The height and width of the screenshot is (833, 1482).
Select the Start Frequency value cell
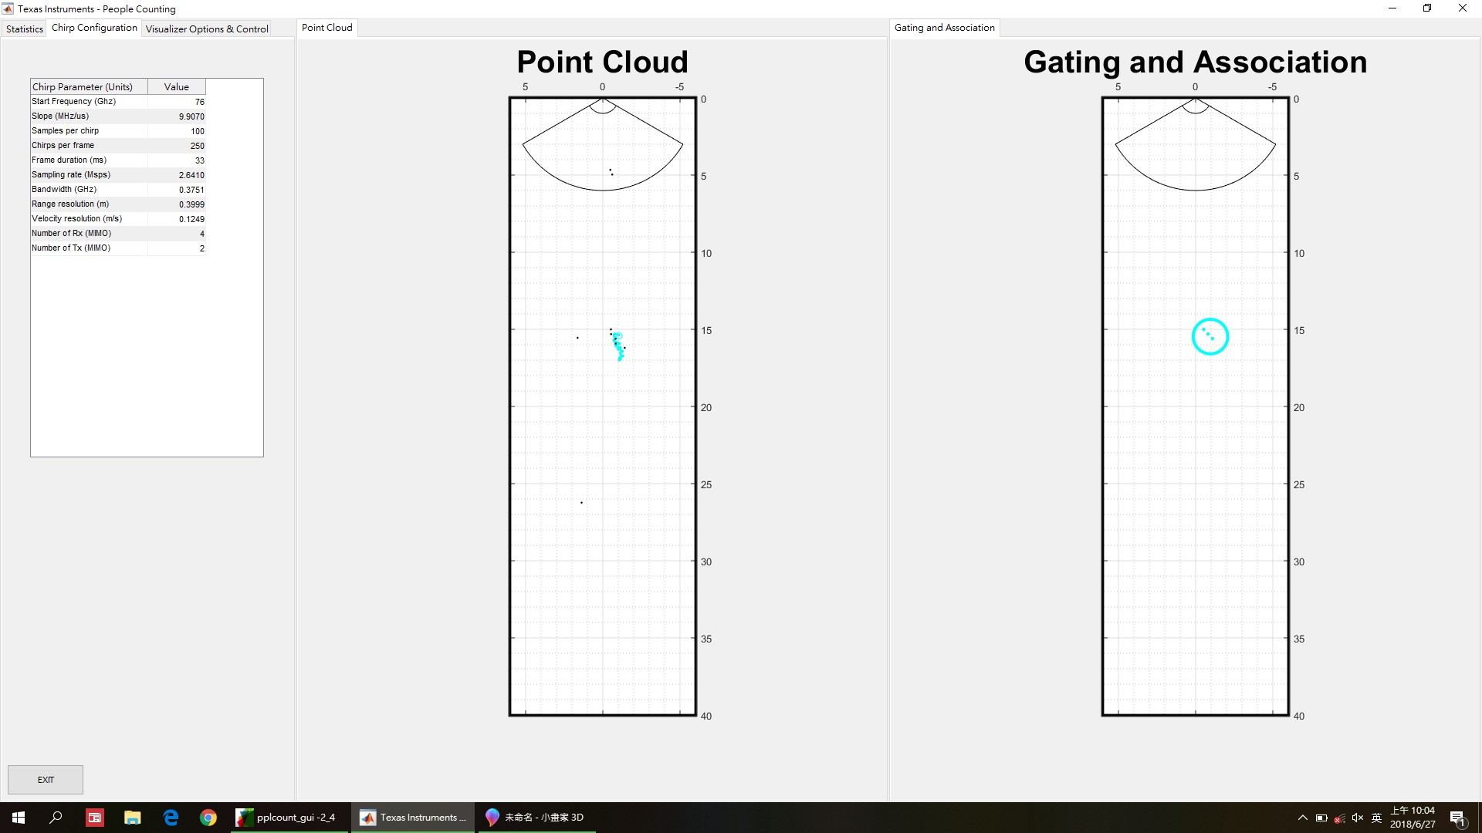click(177, 102)
